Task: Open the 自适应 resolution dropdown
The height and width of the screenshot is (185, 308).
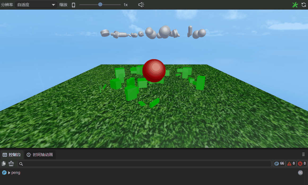Action: pos(36,5)
